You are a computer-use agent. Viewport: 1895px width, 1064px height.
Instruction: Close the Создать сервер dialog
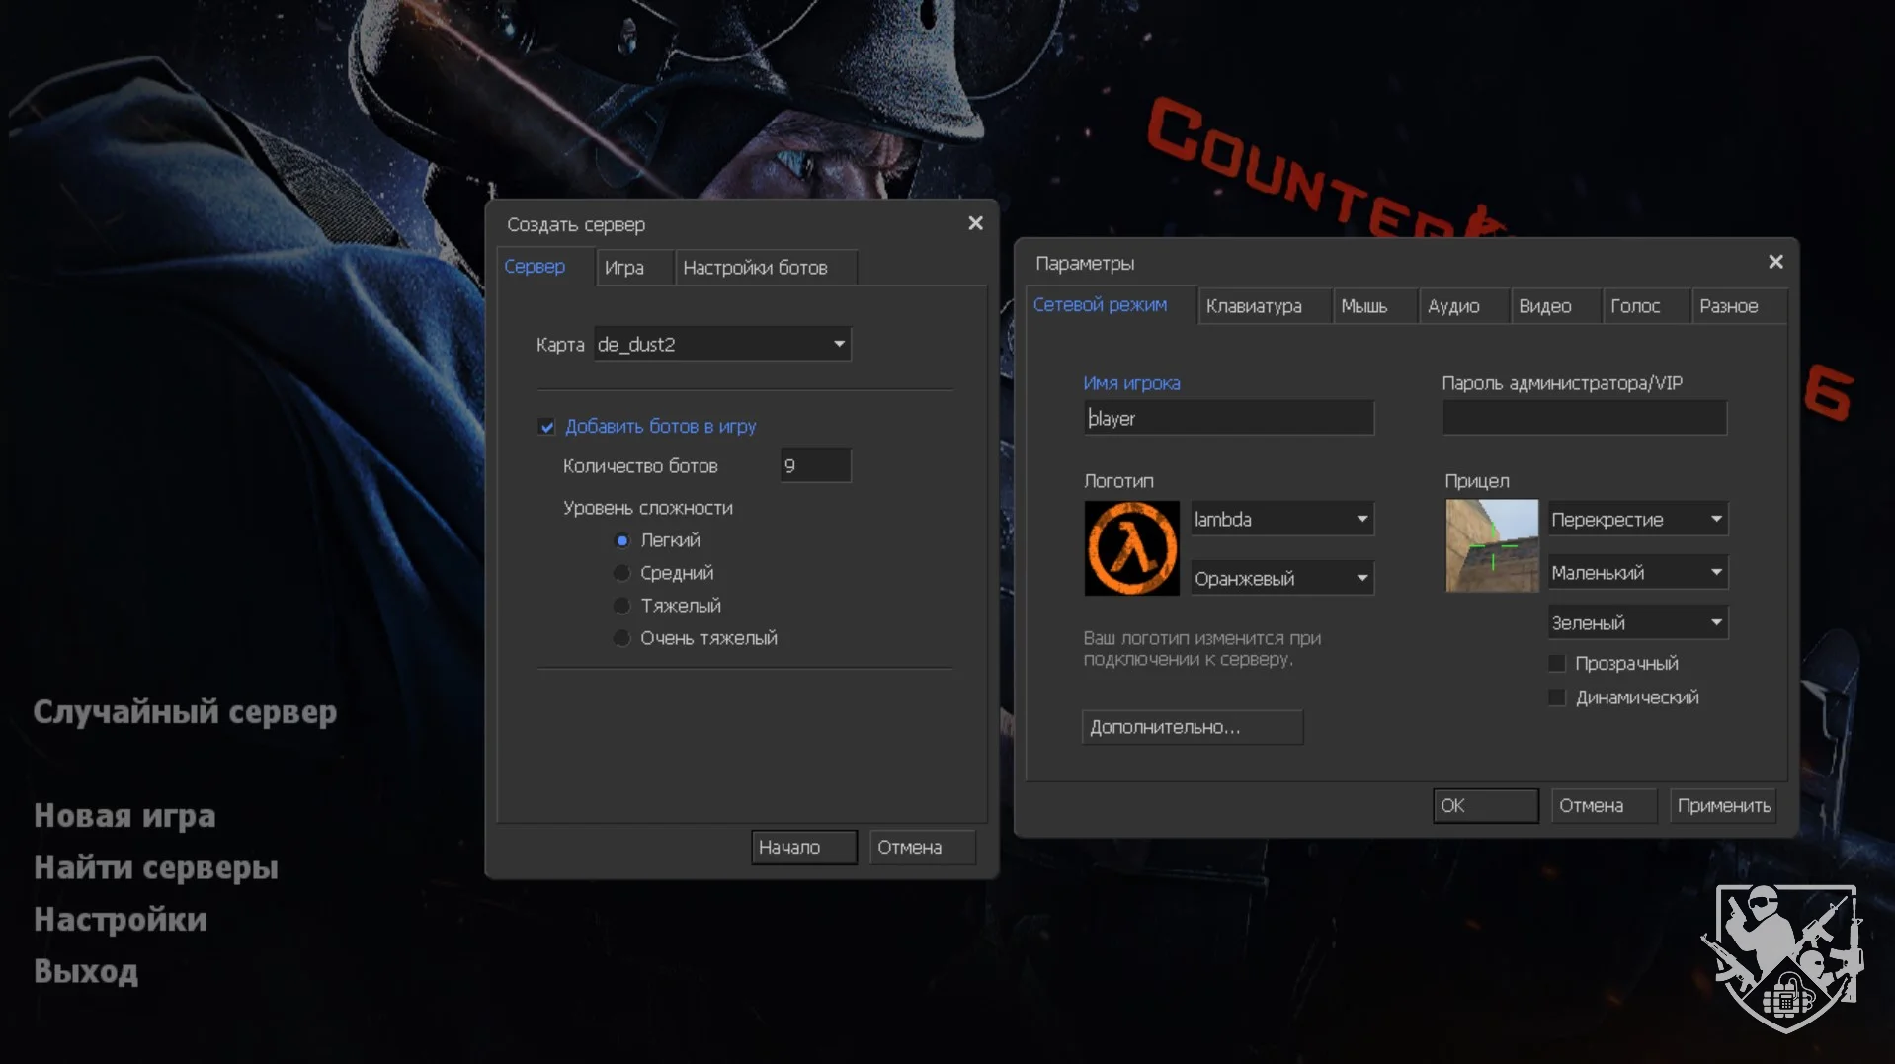[974, 223]
